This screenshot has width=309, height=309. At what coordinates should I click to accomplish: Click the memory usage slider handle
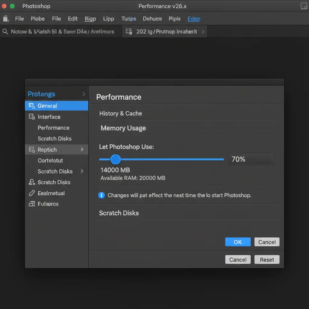point(115,159)
